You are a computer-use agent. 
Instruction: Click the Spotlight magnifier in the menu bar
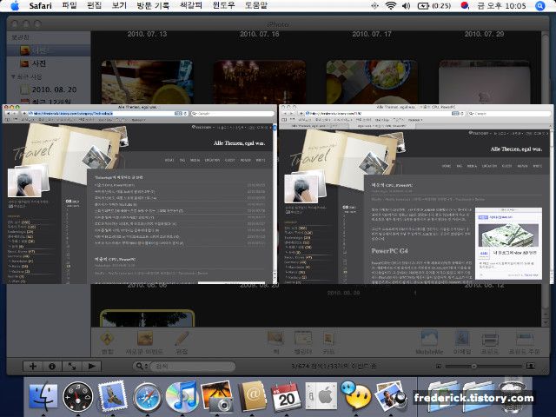tap(539, 6)
